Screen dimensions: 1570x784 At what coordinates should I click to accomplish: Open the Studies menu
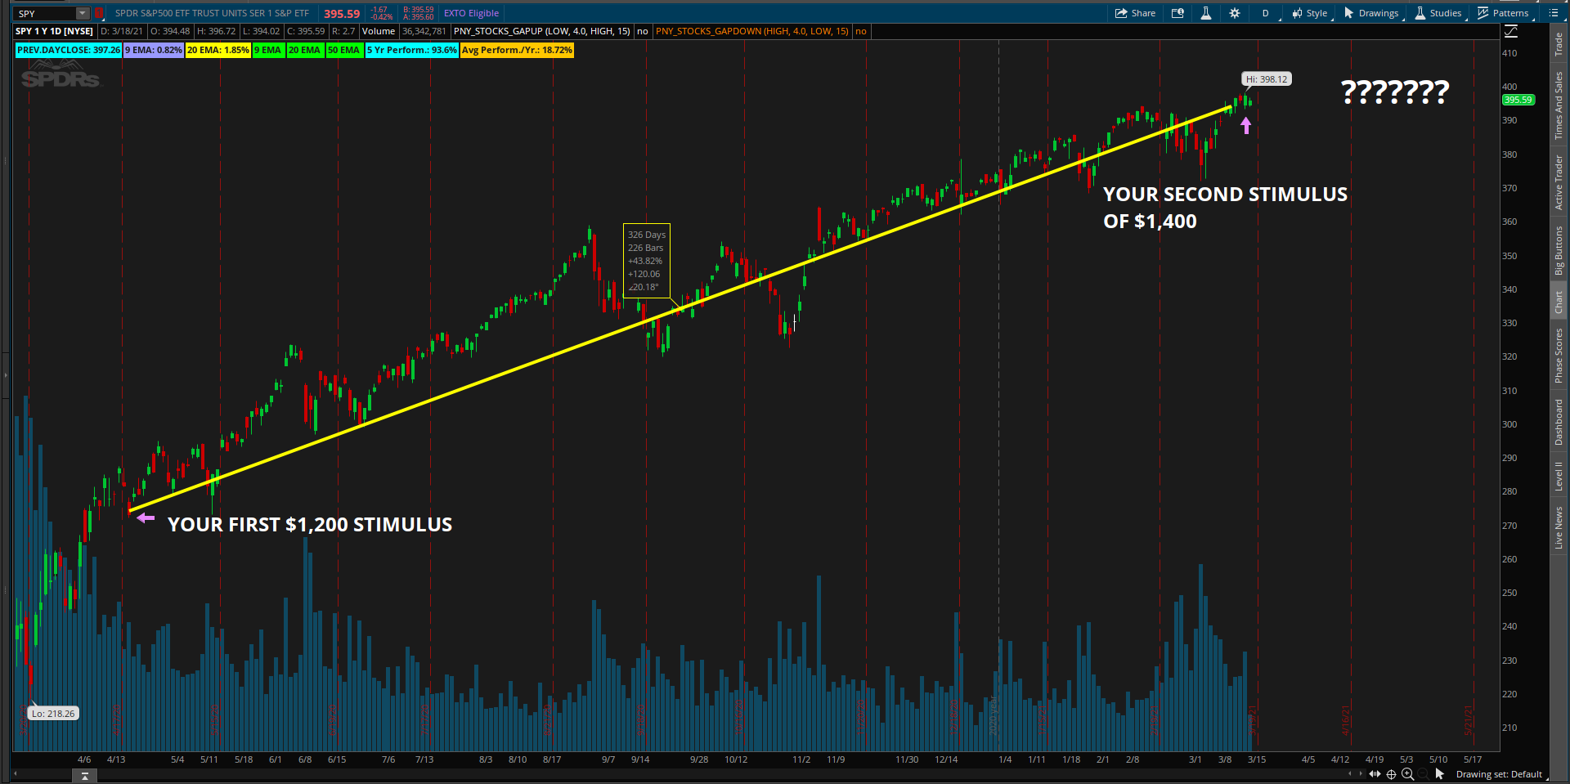coord(1438,13)
